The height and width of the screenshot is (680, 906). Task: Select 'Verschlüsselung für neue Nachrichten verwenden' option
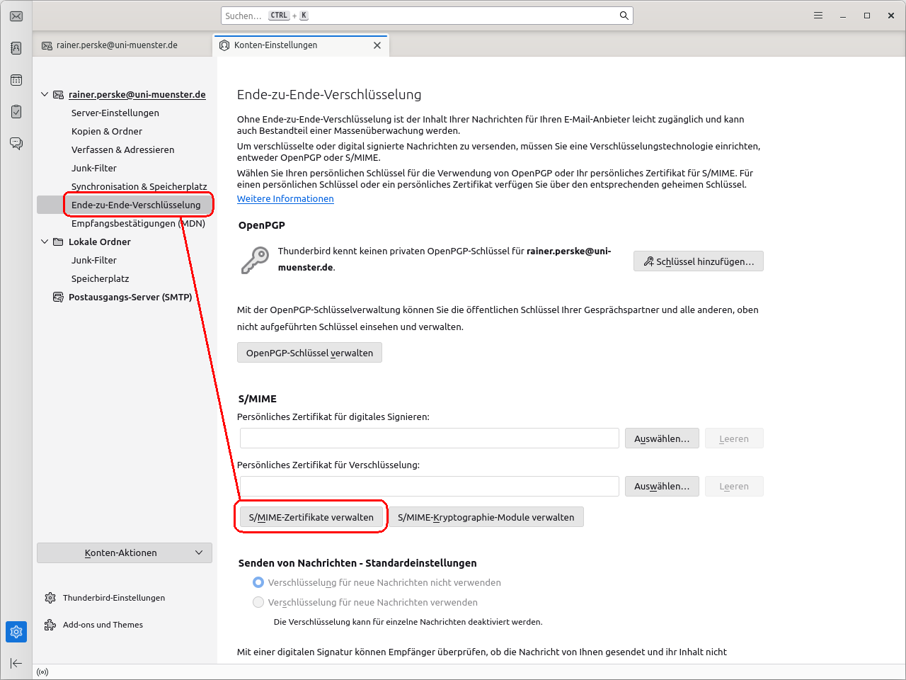click(x=258, y=602)
